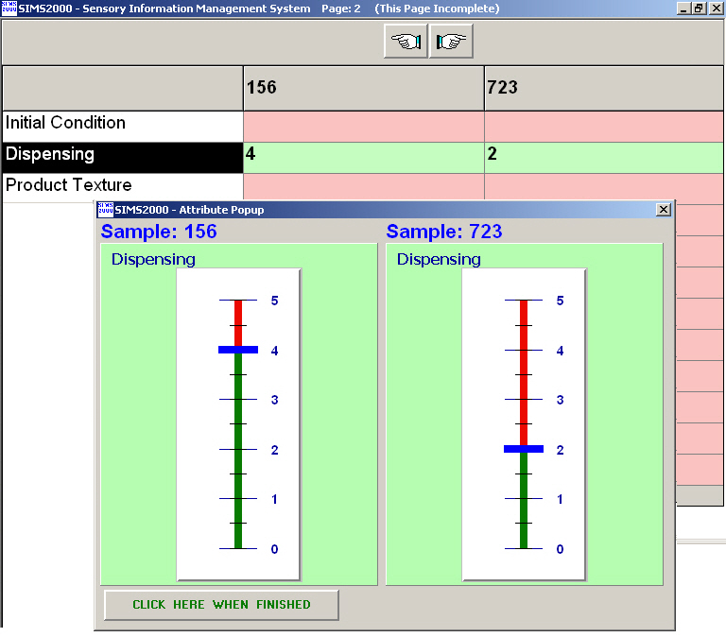The width and height of the screenshot is (726, 637).
Task: Restore down the main SIMS2000 window
Action: coord(700,9)
